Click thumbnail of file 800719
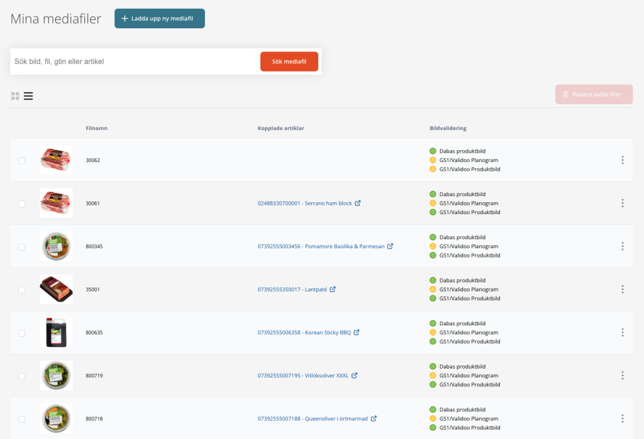This screenshot has width=644, height=439. pyautogui.click(x=56, y=376)
